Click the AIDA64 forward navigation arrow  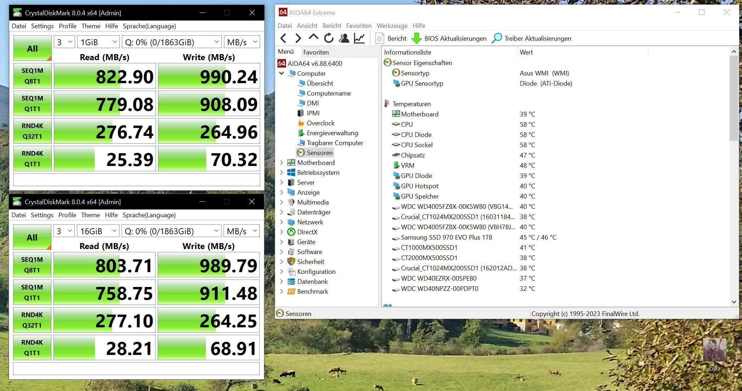(298, 38)
